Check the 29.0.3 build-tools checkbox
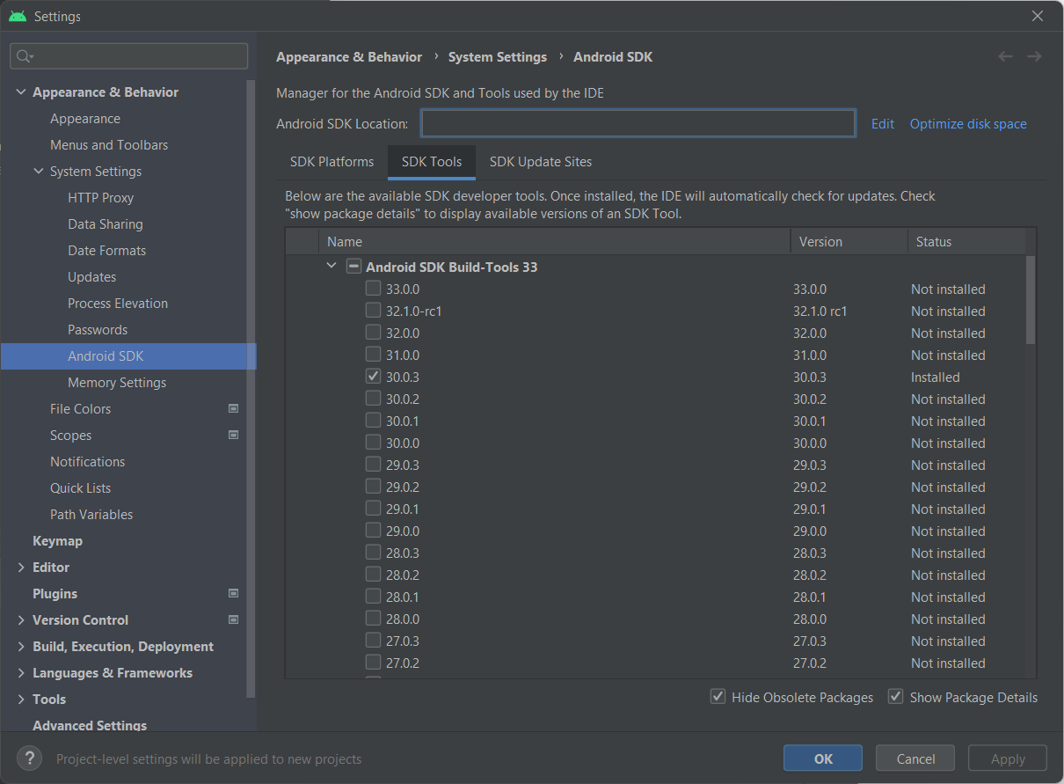The image size is (1064, 784). 374,465
